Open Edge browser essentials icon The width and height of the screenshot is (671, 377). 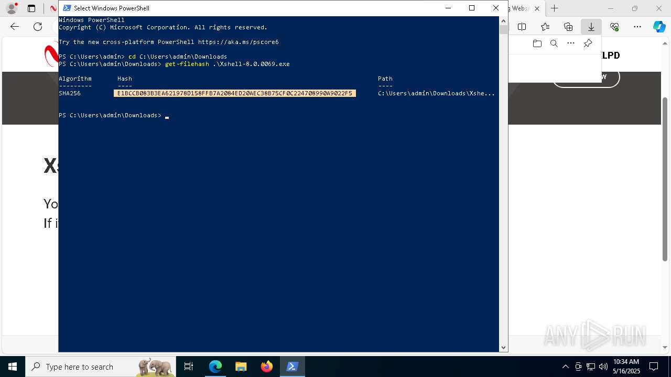point(614,27)
